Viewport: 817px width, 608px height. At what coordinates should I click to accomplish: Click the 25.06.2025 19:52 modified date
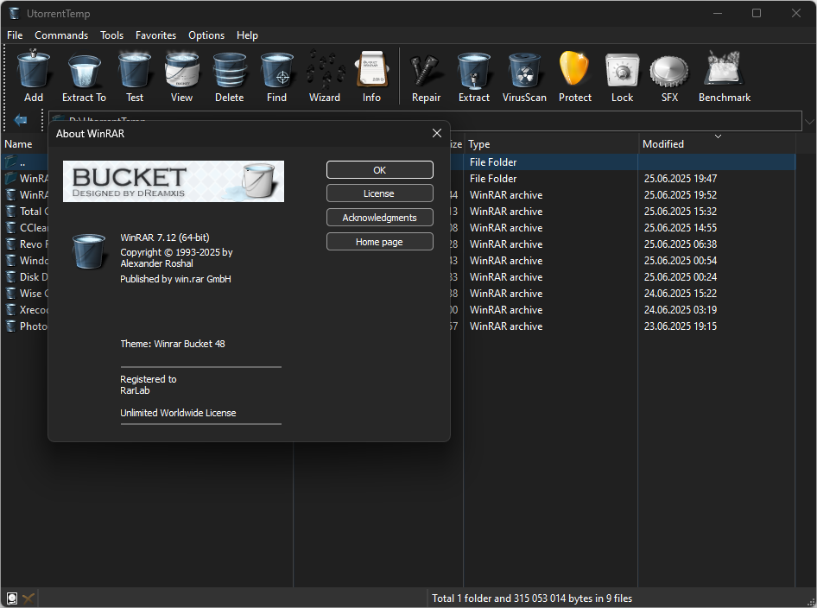680,195
